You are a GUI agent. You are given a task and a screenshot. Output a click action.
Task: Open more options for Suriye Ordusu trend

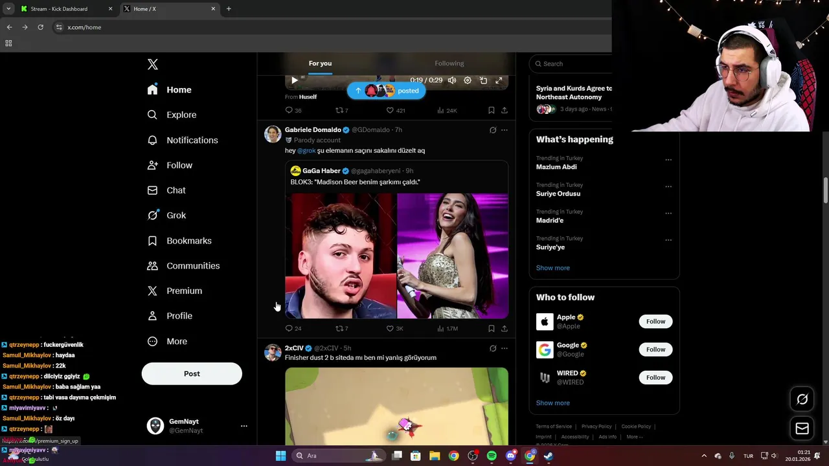point(668,186)
